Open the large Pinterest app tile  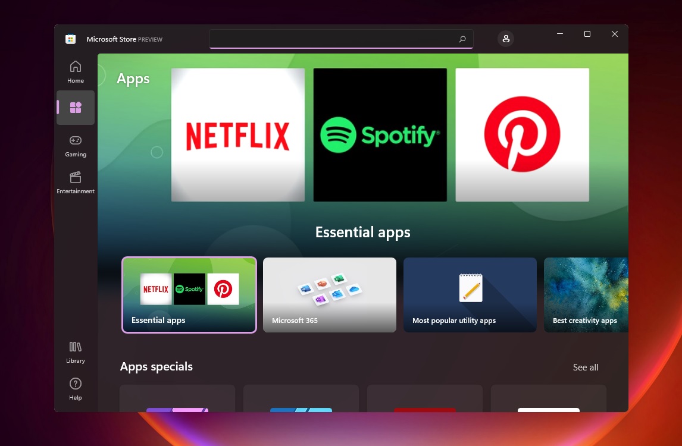523,135
